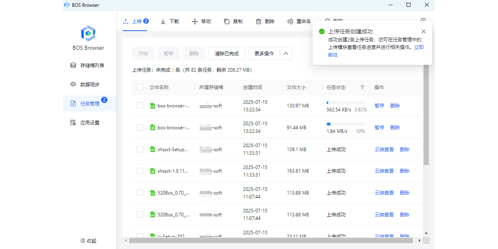
Task: Open 存储桶列表 in the sidebar
Action: tap(92, 65)
